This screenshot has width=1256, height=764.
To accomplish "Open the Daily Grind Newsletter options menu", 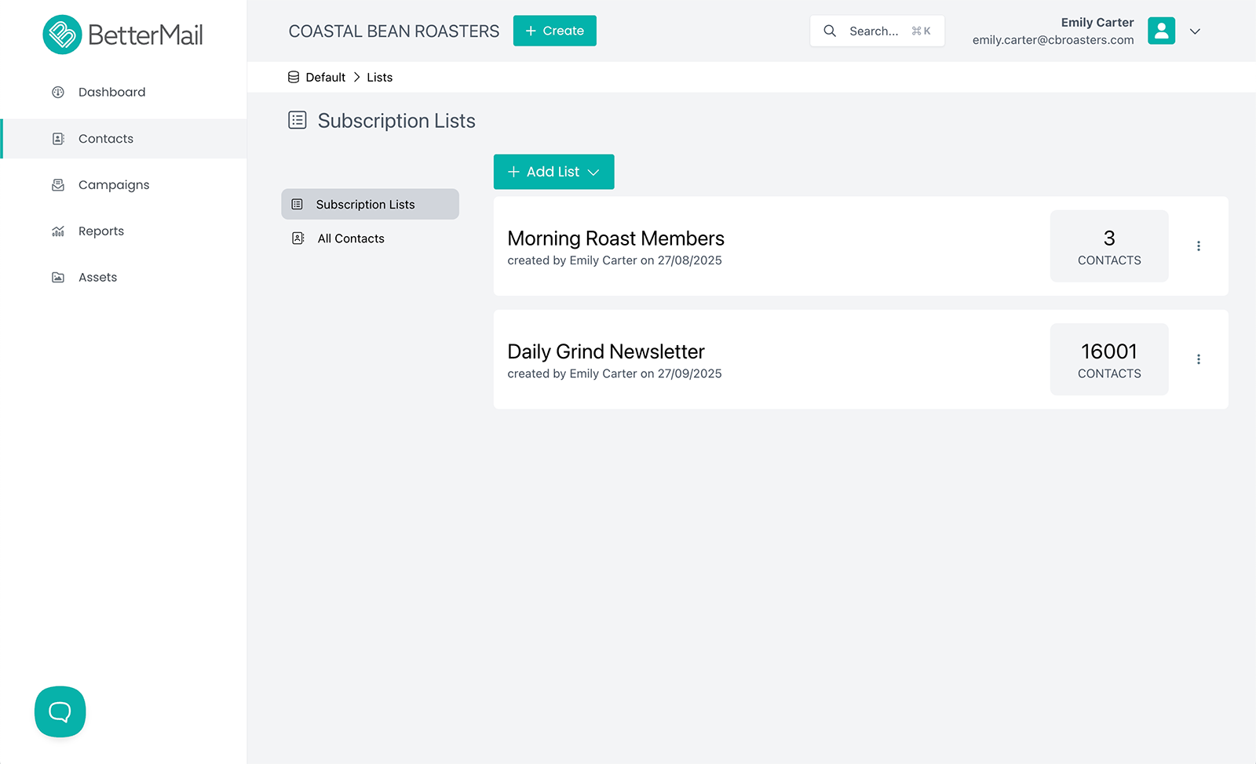I will click(x=1198, y=359).
